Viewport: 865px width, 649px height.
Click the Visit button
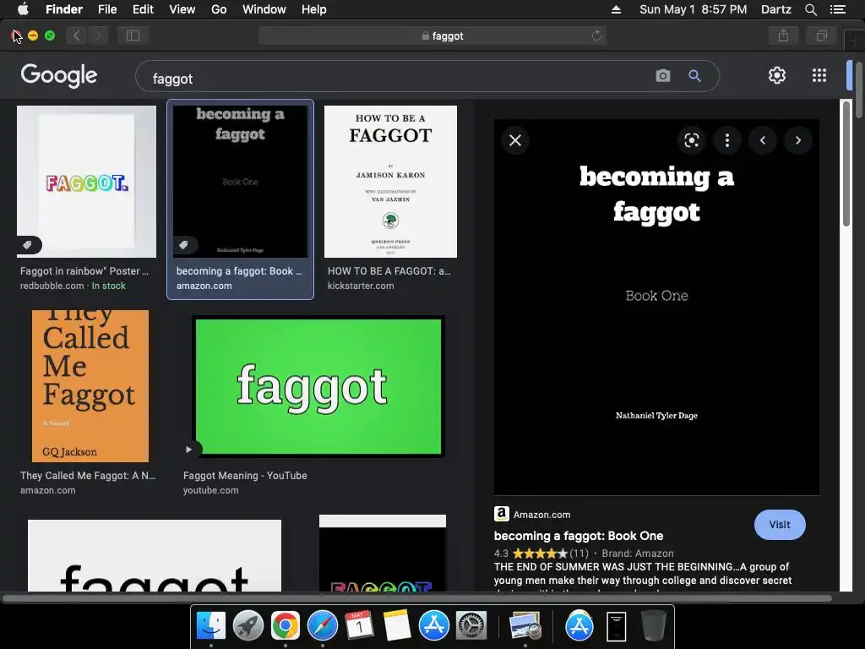click(780, 525)
